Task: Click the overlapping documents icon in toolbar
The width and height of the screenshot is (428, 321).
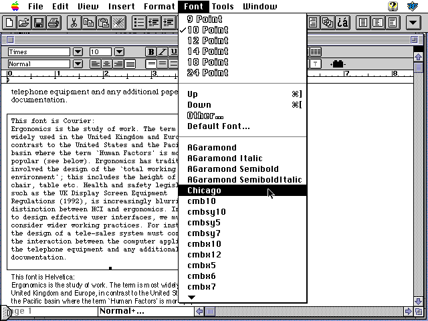Action: coord(328,22)
